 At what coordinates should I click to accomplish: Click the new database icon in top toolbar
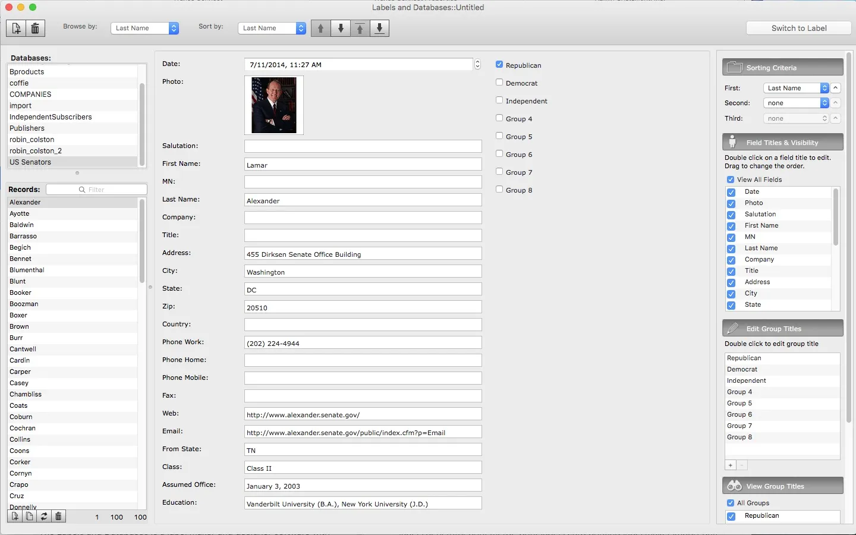[16, 29]
